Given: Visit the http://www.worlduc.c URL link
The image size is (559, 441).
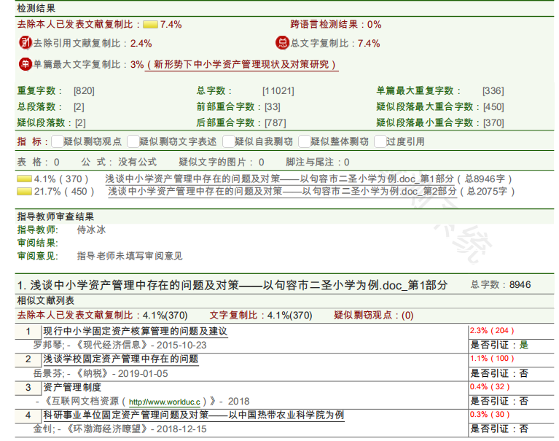Looking at the screenshot, I should (x=164, y=401).
